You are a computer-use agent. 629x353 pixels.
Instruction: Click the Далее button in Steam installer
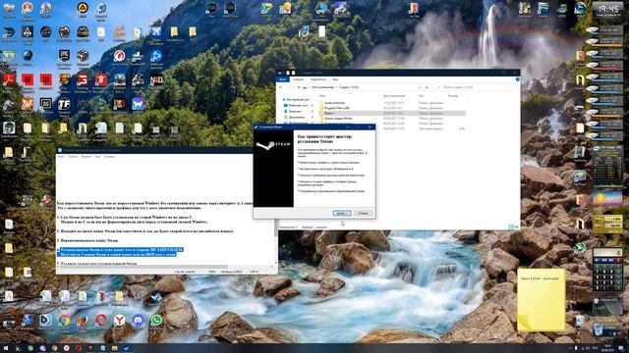tap(342, 214)
